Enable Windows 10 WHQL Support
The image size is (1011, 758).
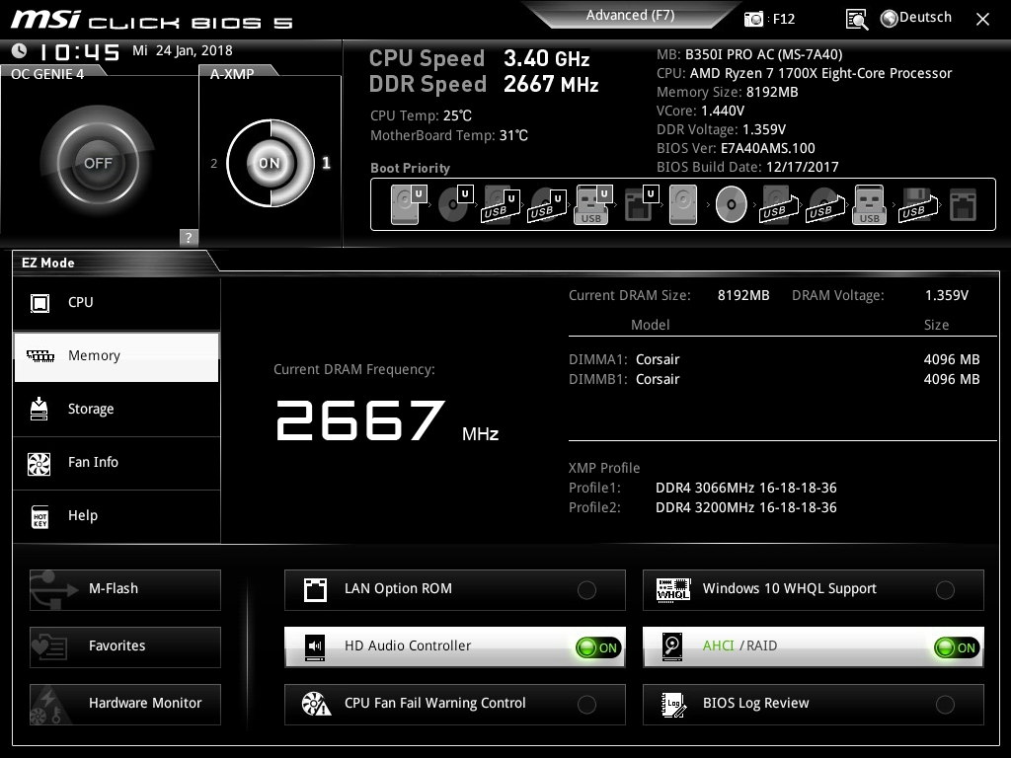tap(814, 589)
